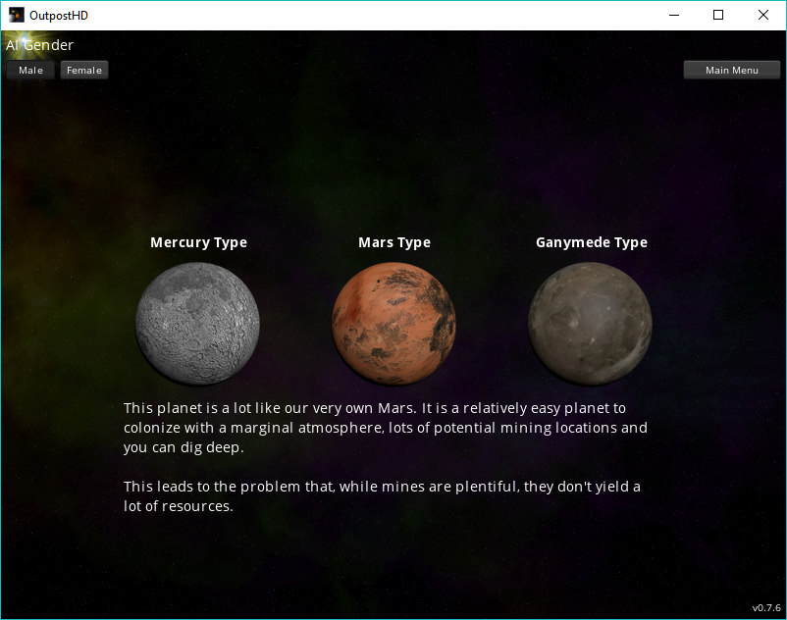Viewport: 787px width, 620px height.
Task: Click the Mercury Type label
Action: [199, 242]
